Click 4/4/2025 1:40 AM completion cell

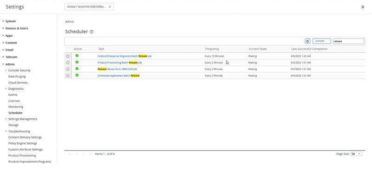tap(300, 56)
